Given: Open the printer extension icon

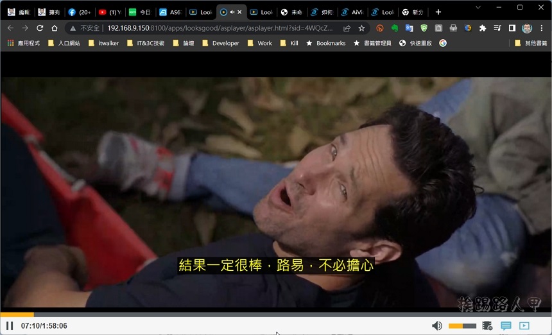Looking at the screenshot, I should [453, 28].
